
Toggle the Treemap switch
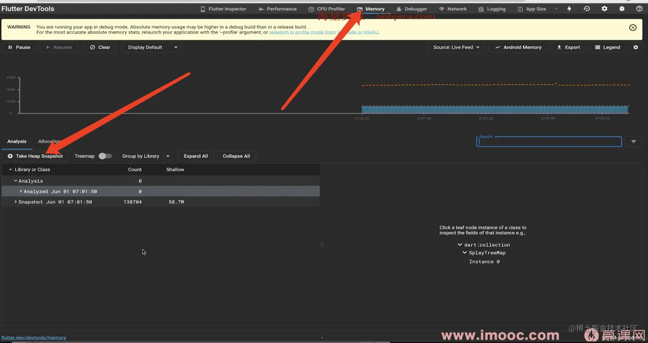[x=105, y=156]
